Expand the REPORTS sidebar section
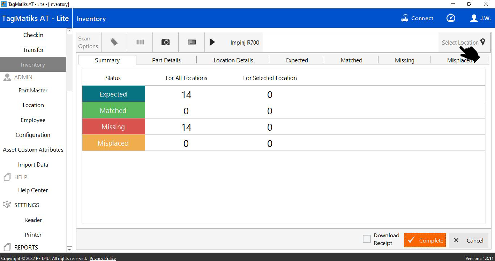Viewport: 495px width, 261px height. [26, 247]
